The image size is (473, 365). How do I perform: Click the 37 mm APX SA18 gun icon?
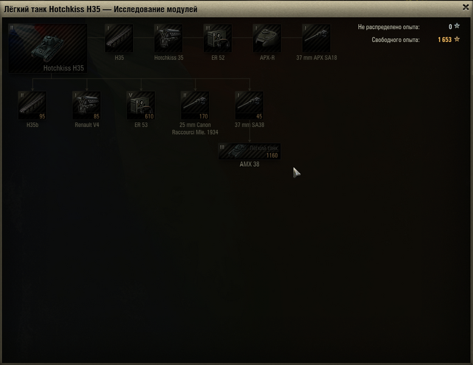coord(316,38)
